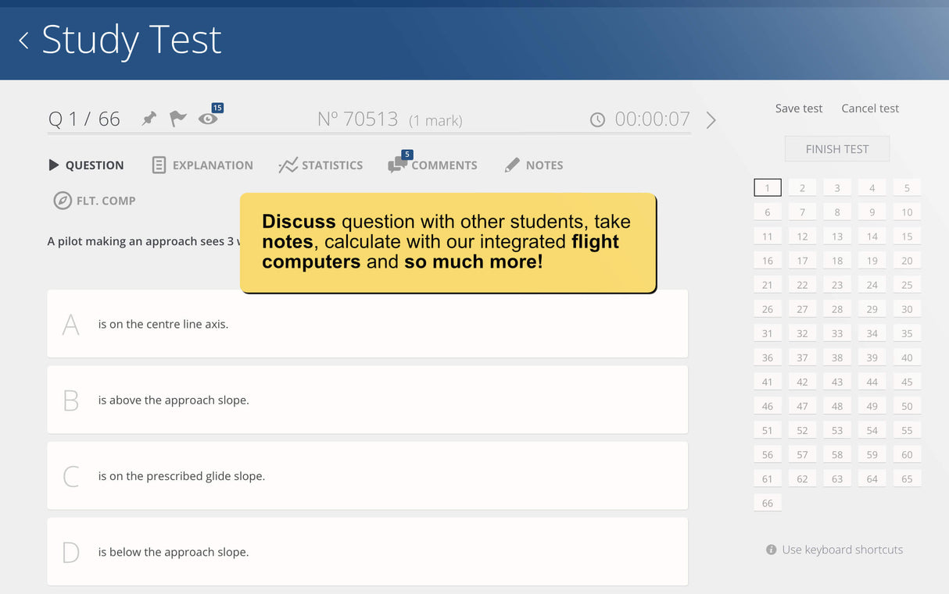Select answer A: on the centre line axis
949x594 pixels.
pos(367,324)
